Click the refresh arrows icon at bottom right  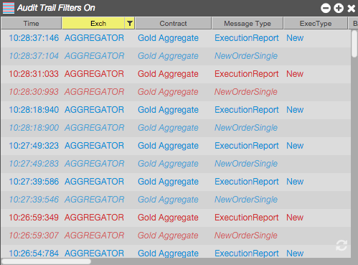[341, 246]
